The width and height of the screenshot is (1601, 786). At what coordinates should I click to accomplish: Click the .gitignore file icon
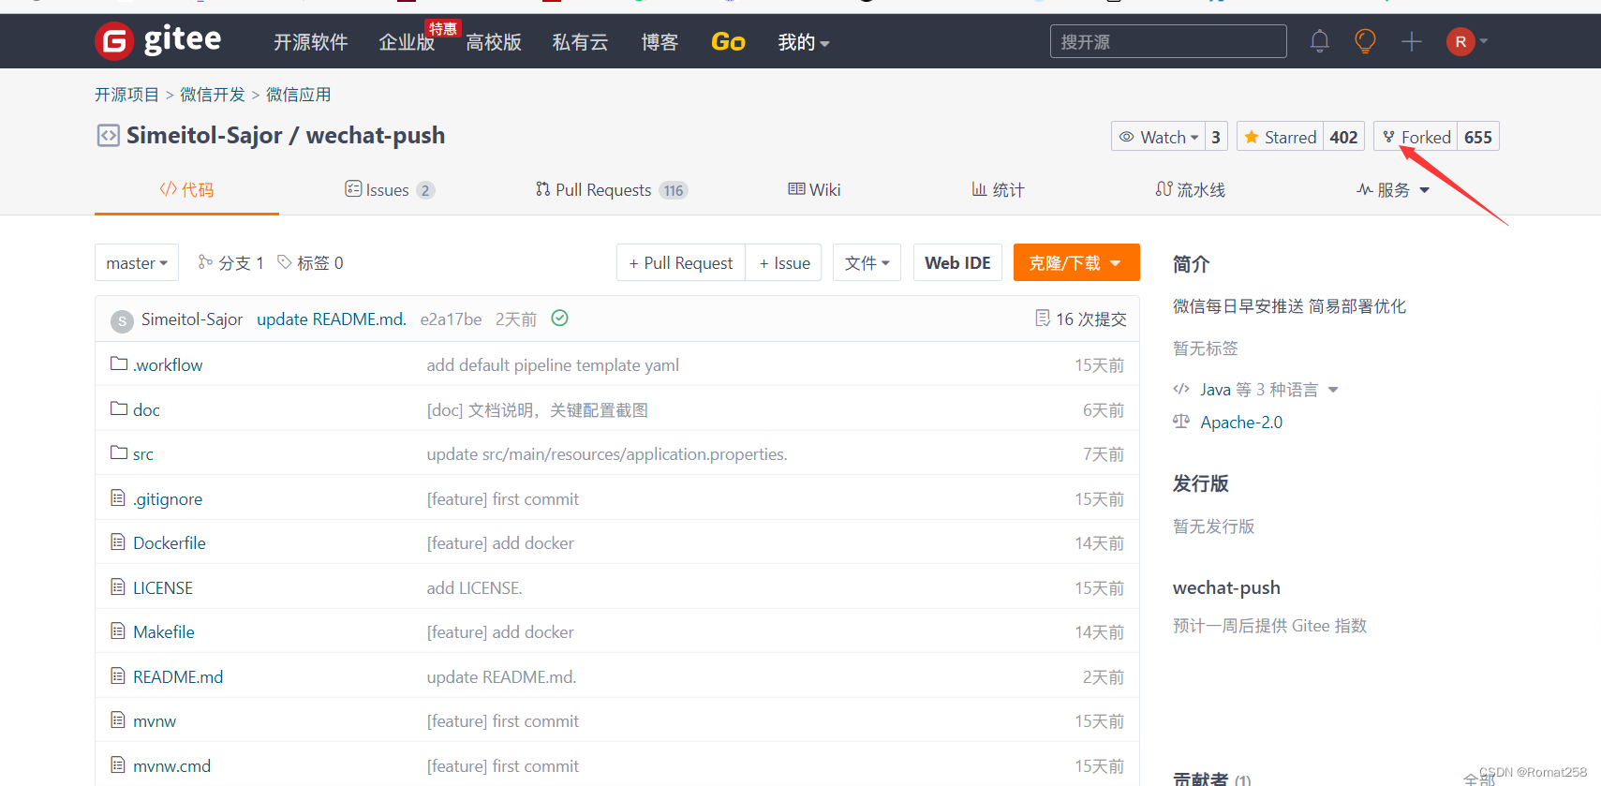(x=118, y=497)
